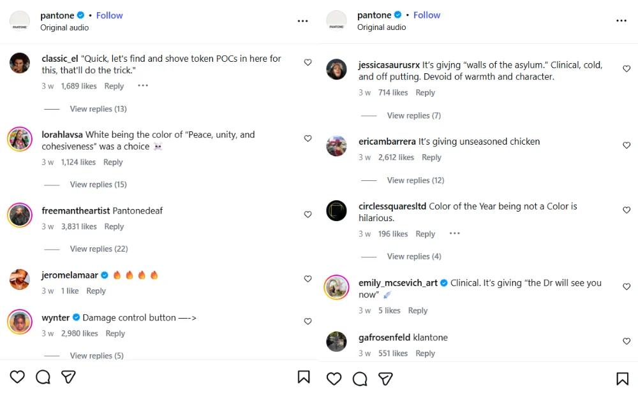638x397 pixels.
Task: Open comment icon in the left panel
Action: click(43, 377)
